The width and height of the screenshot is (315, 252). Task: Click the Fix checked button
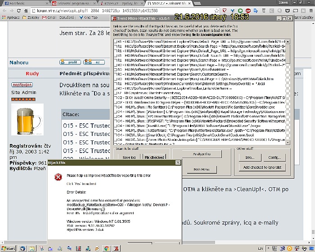[154, 157]
